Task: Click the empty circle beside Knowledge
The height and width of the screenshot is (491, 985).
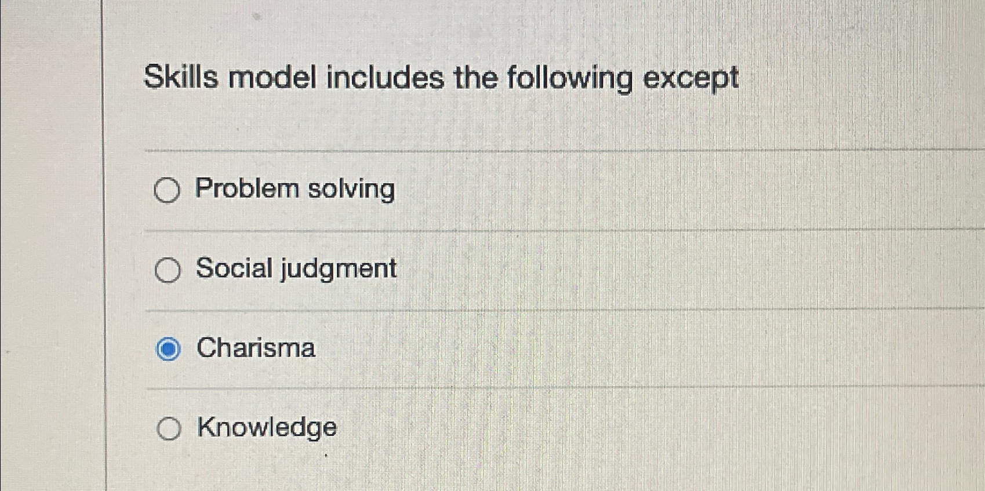Action: [169, 429]
